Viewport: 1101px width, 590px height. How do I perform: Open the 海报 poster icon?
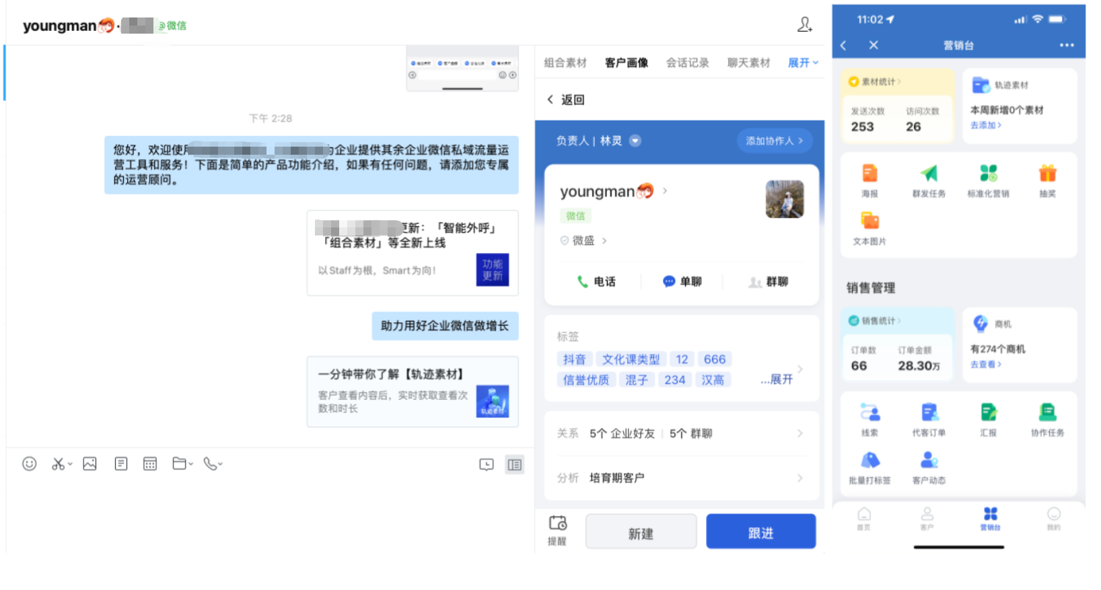click(x=869, y=174)
